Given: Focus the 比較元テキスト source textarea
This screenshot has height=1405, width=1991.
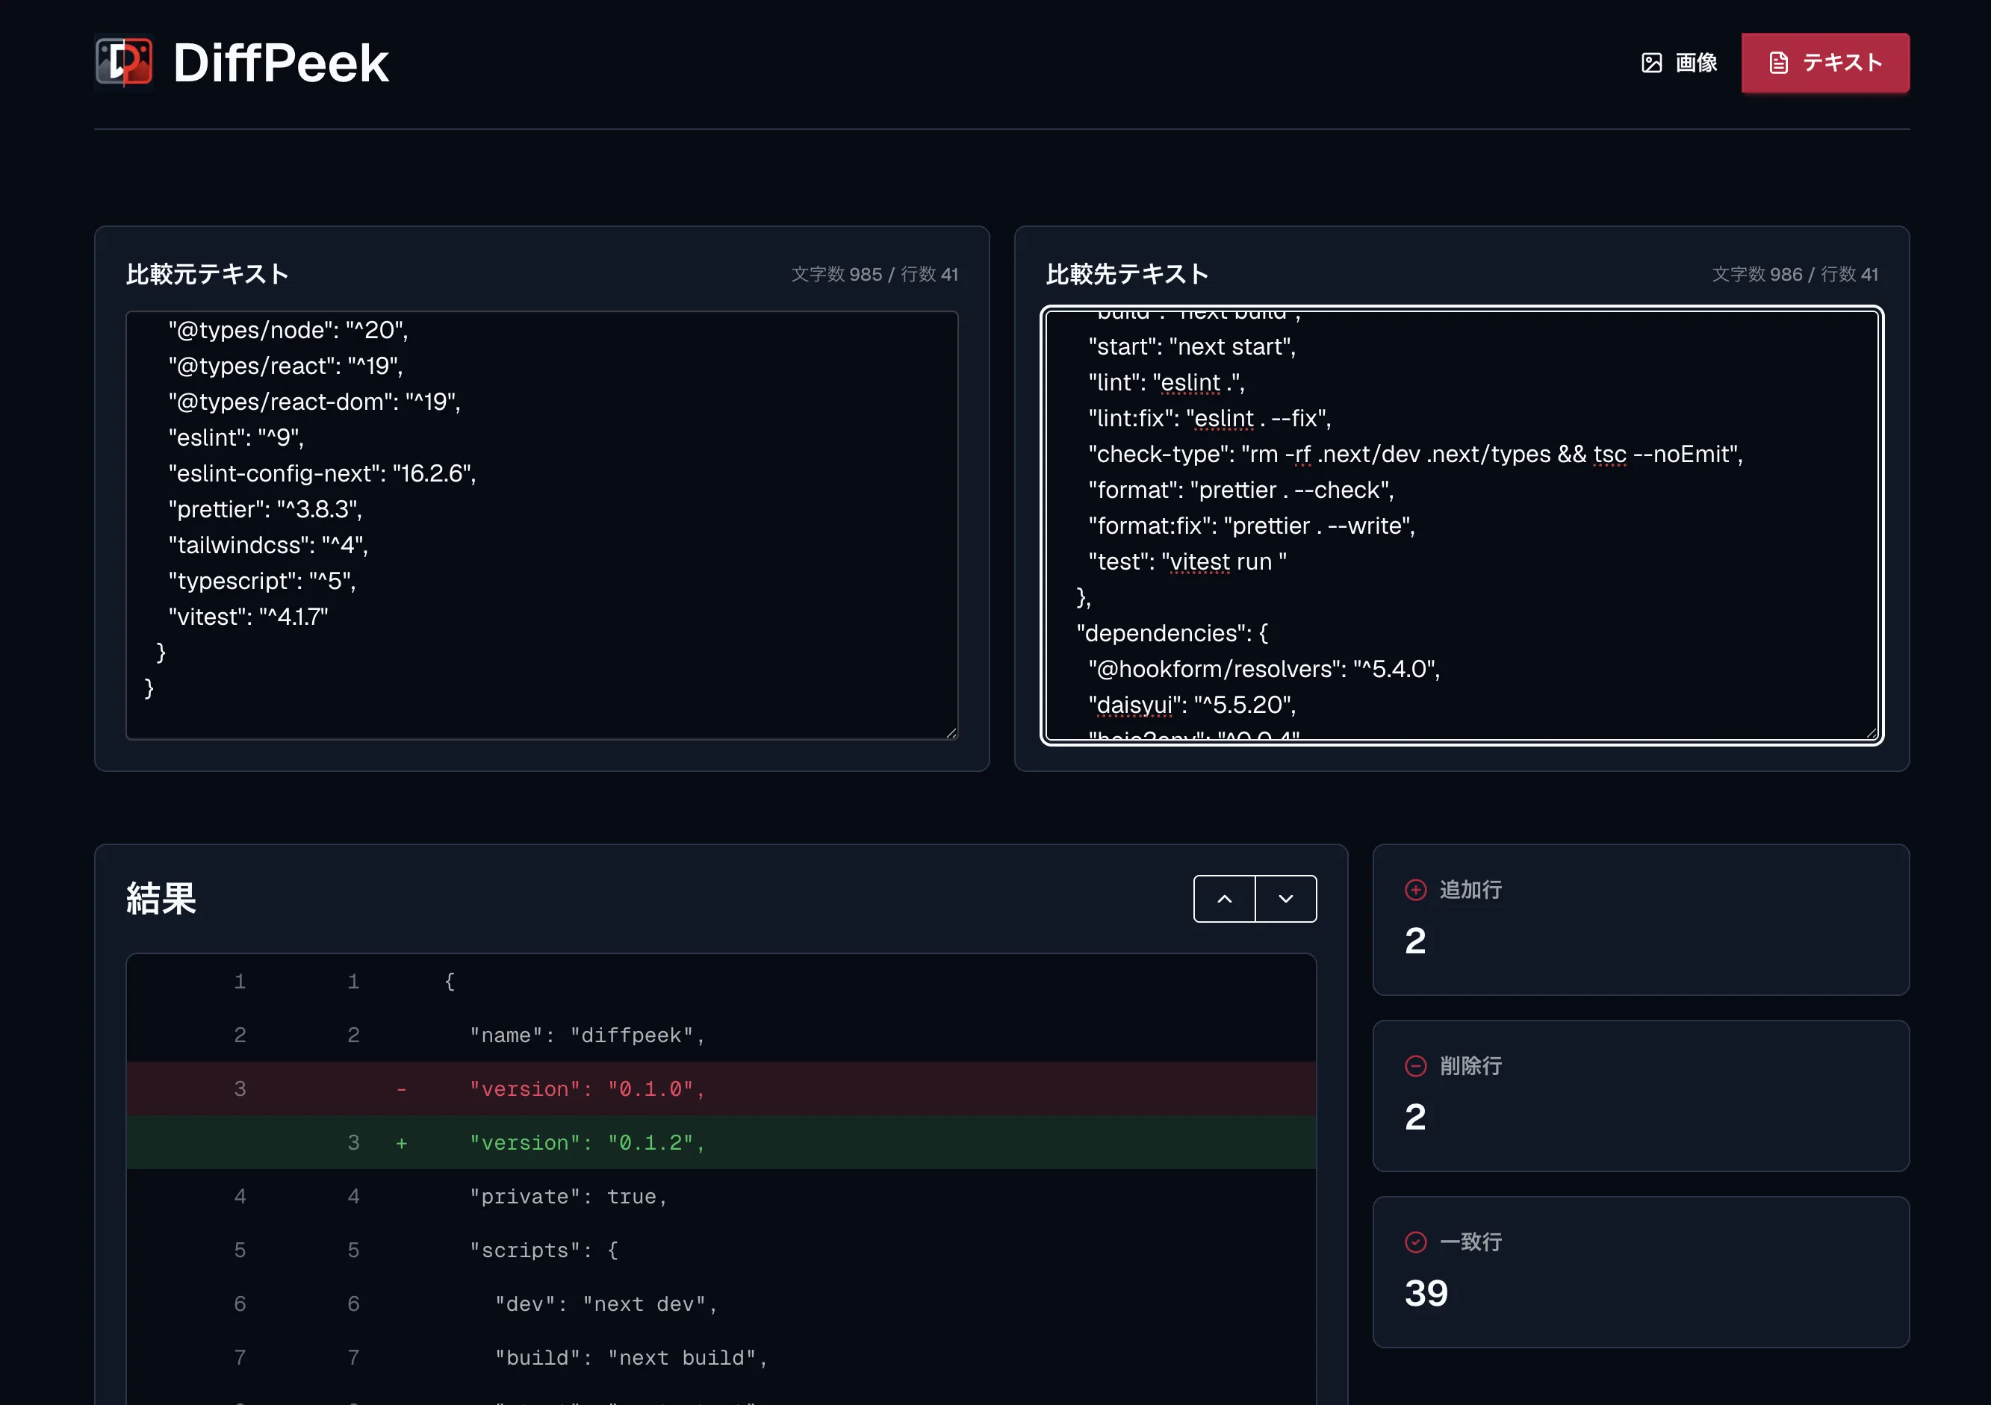Looking at the screenshot, I should (x=542, y=526).
